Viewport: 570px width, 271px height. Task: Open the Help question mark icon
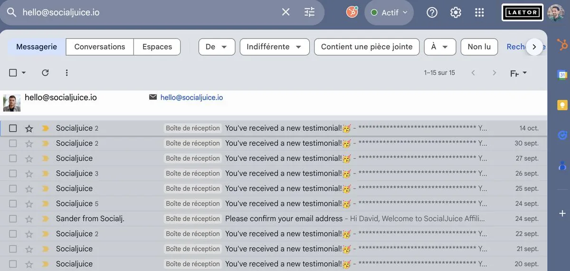[432, 12]
